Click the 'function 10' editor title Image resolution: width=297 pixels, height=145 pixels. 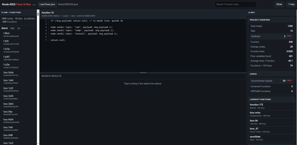(x=48, y=12)
